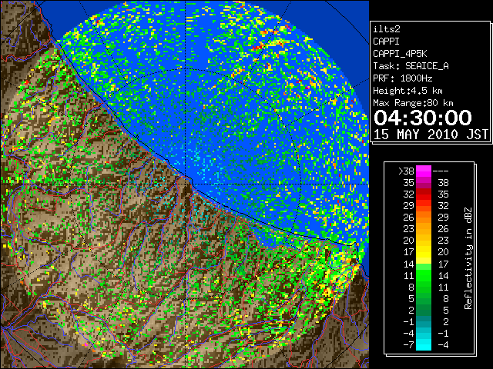
Task: Click the radar center where dotted axes cross
Action: click(186, 184)
